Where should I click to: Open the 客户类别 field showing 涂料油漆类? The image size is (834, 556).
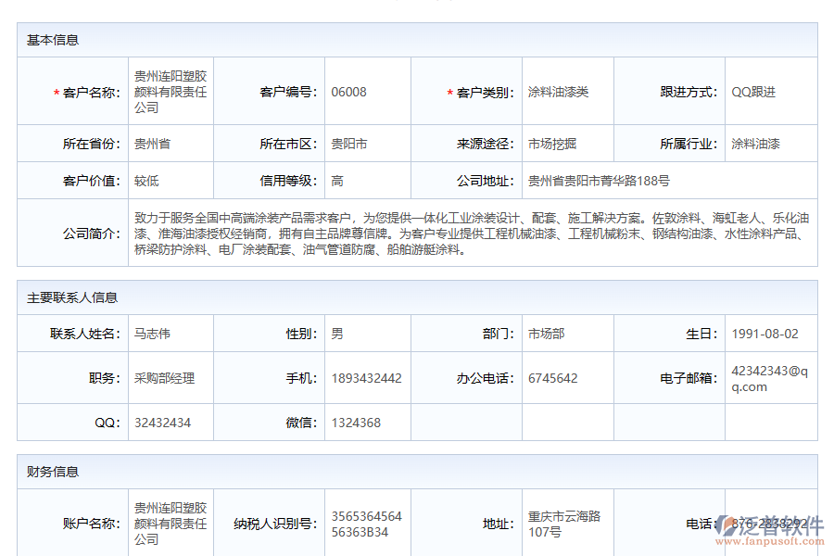[x=558, y=92]
